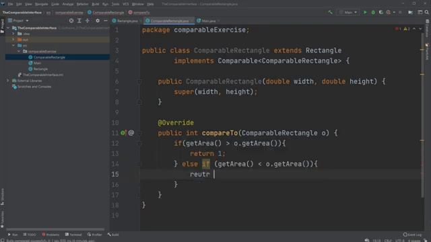The width and height of the screenshot is (431, 242).
Task: Toggle the Project tool window stripe button
Action: [3, 26]
